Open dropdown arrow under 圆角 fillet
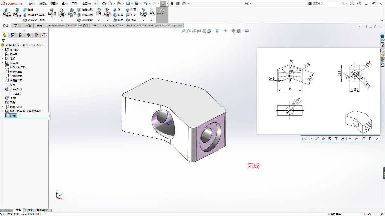 [99, 21]
